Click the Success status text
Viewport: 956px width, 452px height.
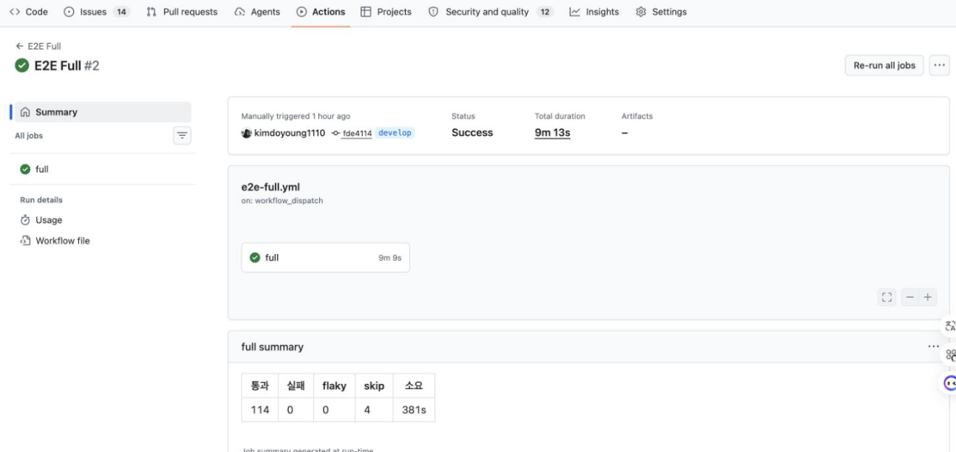tap(472, 133)
